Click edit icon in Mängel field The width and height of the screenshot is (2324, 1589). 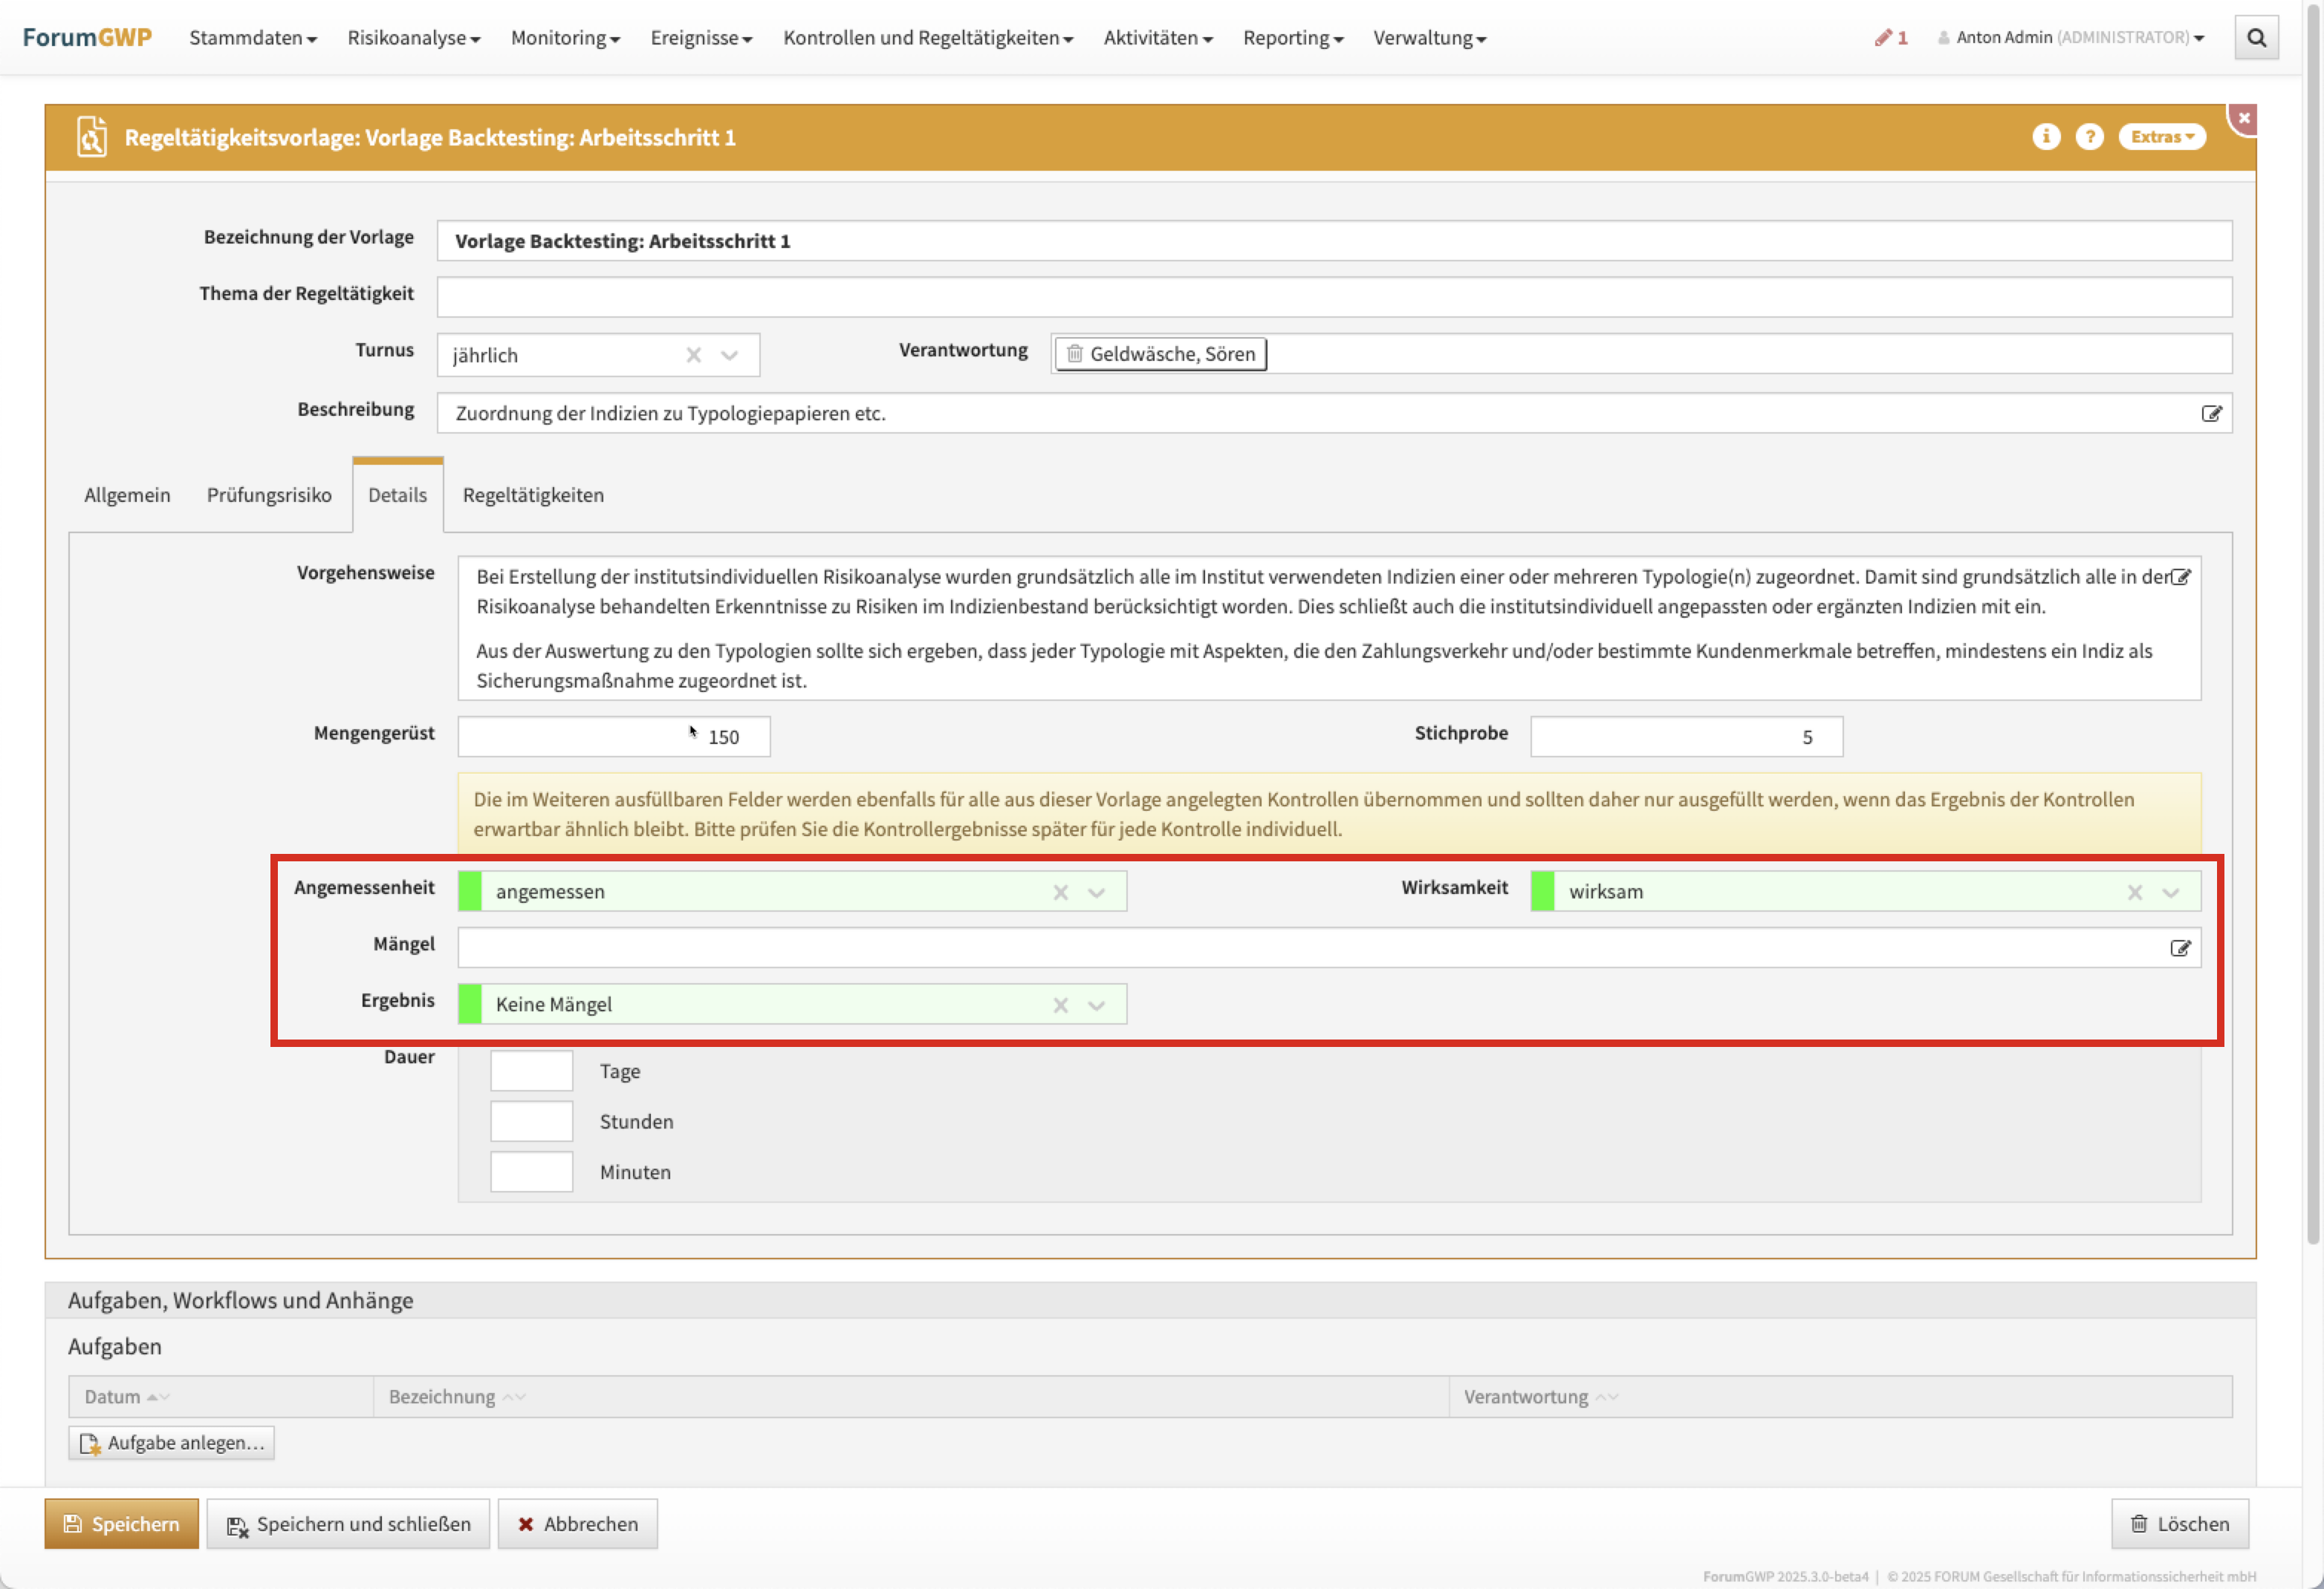tap(2180, 948)
